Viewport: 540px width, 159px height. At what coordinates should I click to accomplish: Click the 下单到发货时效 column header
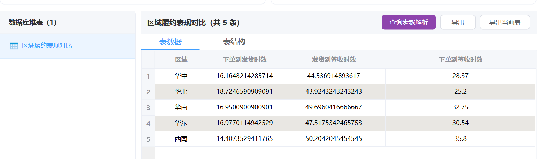(244, 60)
